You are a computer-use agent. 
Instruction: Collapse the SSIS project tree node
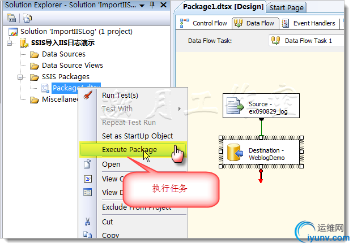pyautogui.click(x=10, y=43)
